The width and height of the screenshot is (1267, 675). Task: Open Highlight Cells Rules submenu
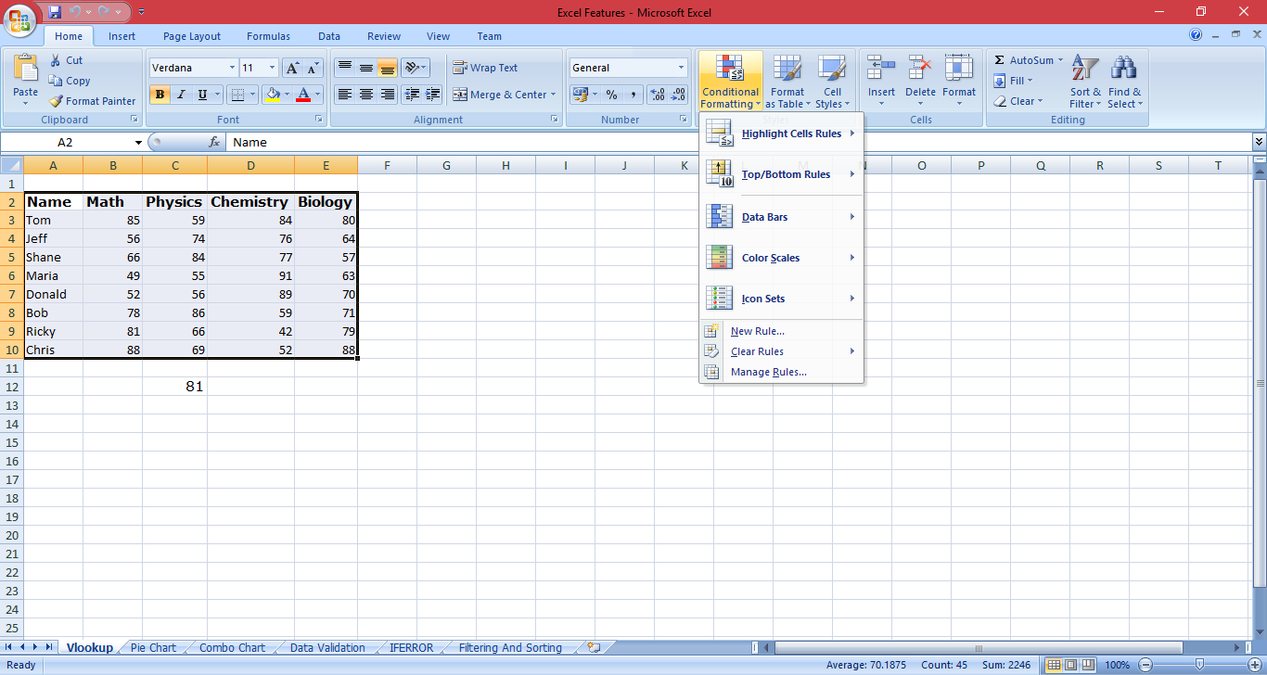click(781, 134)
